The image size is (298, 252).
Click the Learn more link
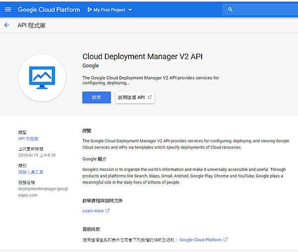tap(93, 211)
